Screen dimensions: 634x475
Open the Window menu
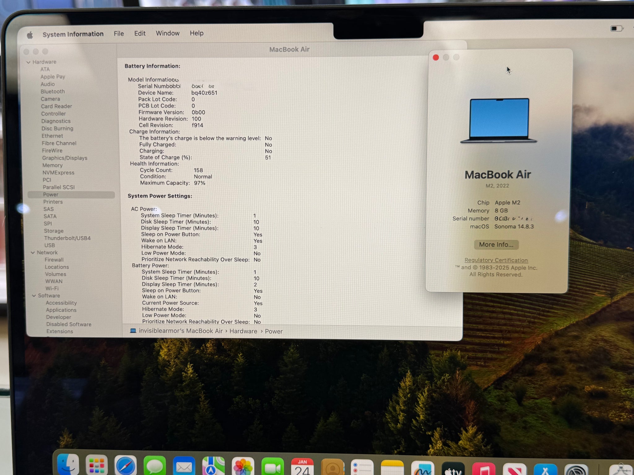click(x=167, y=33)
